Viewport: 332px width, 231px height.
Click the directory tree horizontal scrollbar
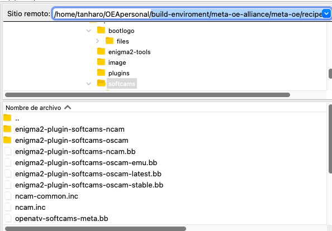148,95
